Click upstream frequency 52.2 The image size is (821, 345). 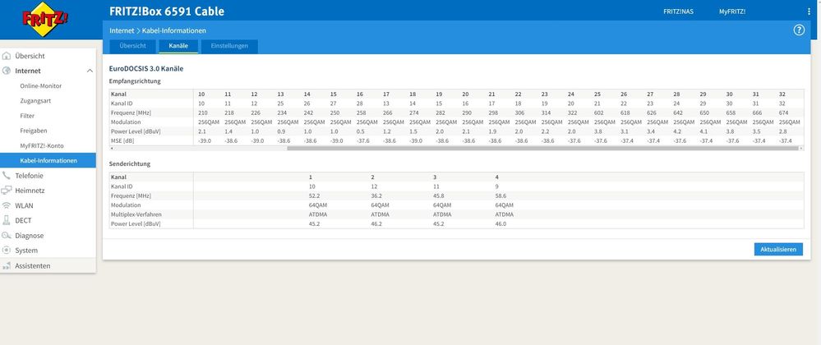314,195
